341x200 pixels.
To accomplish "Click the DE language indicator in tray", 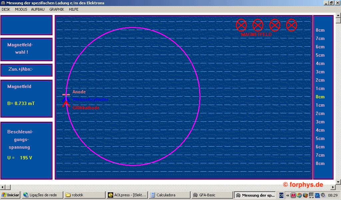I will point(281,195).
